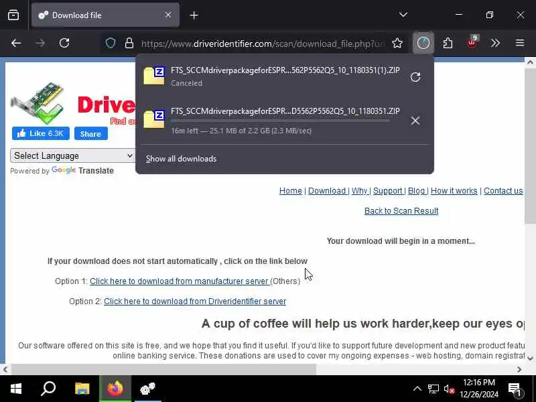Switch to Firefox taskbar icon
The image size is (536, 402).
point(115,389)
